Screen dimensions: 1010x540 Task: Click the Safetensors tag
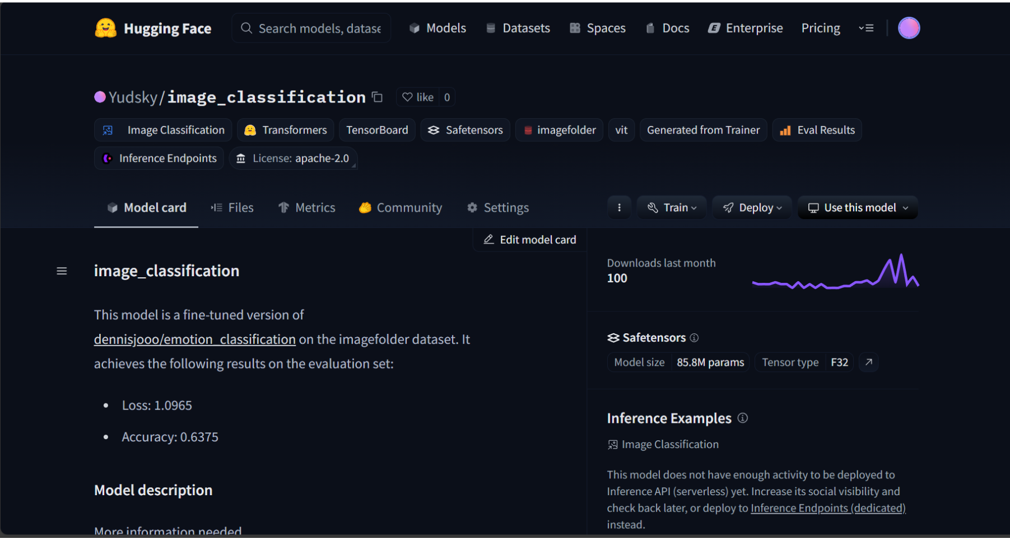(465, 130)
